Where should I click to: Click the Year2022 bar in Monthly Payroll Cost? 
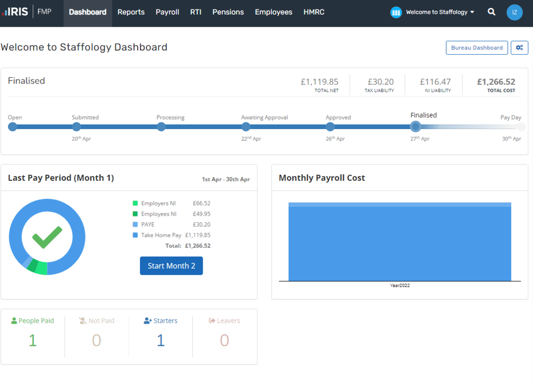400,242
